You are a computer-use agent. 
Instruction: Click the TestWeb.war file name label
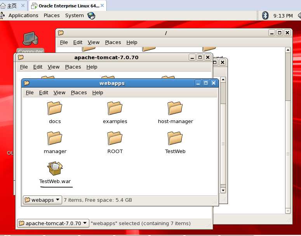coord(55,181)
